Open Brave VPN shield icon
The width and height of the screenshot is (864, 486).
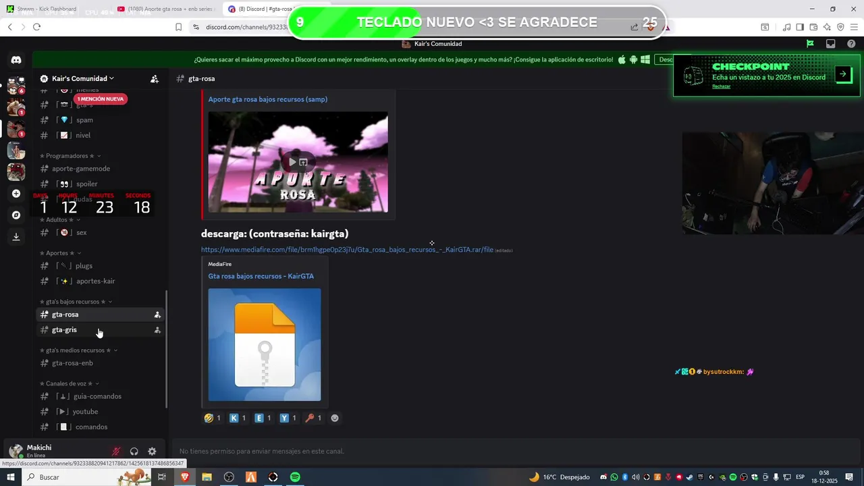(x=840, y=27)
